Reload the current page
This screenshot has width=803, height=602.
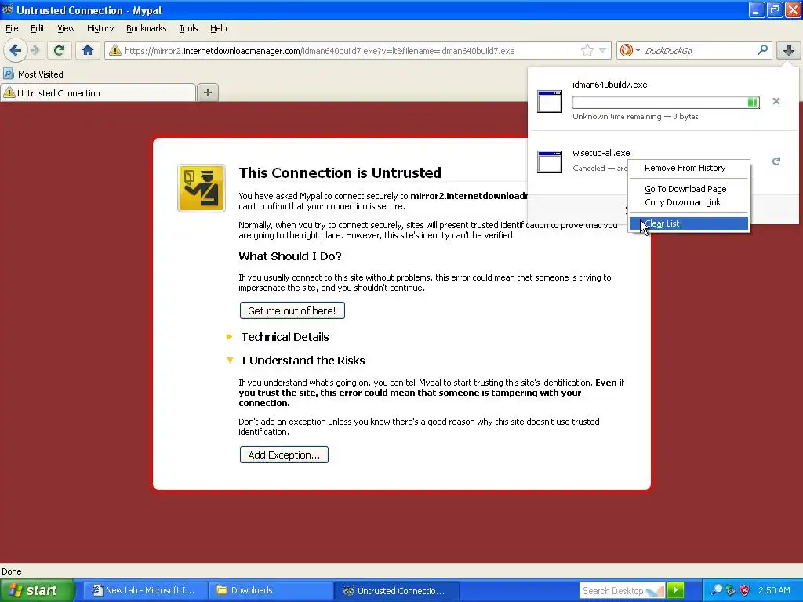[59, 50]
